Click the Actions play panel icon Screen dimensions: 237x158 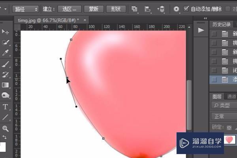(201, 30)
